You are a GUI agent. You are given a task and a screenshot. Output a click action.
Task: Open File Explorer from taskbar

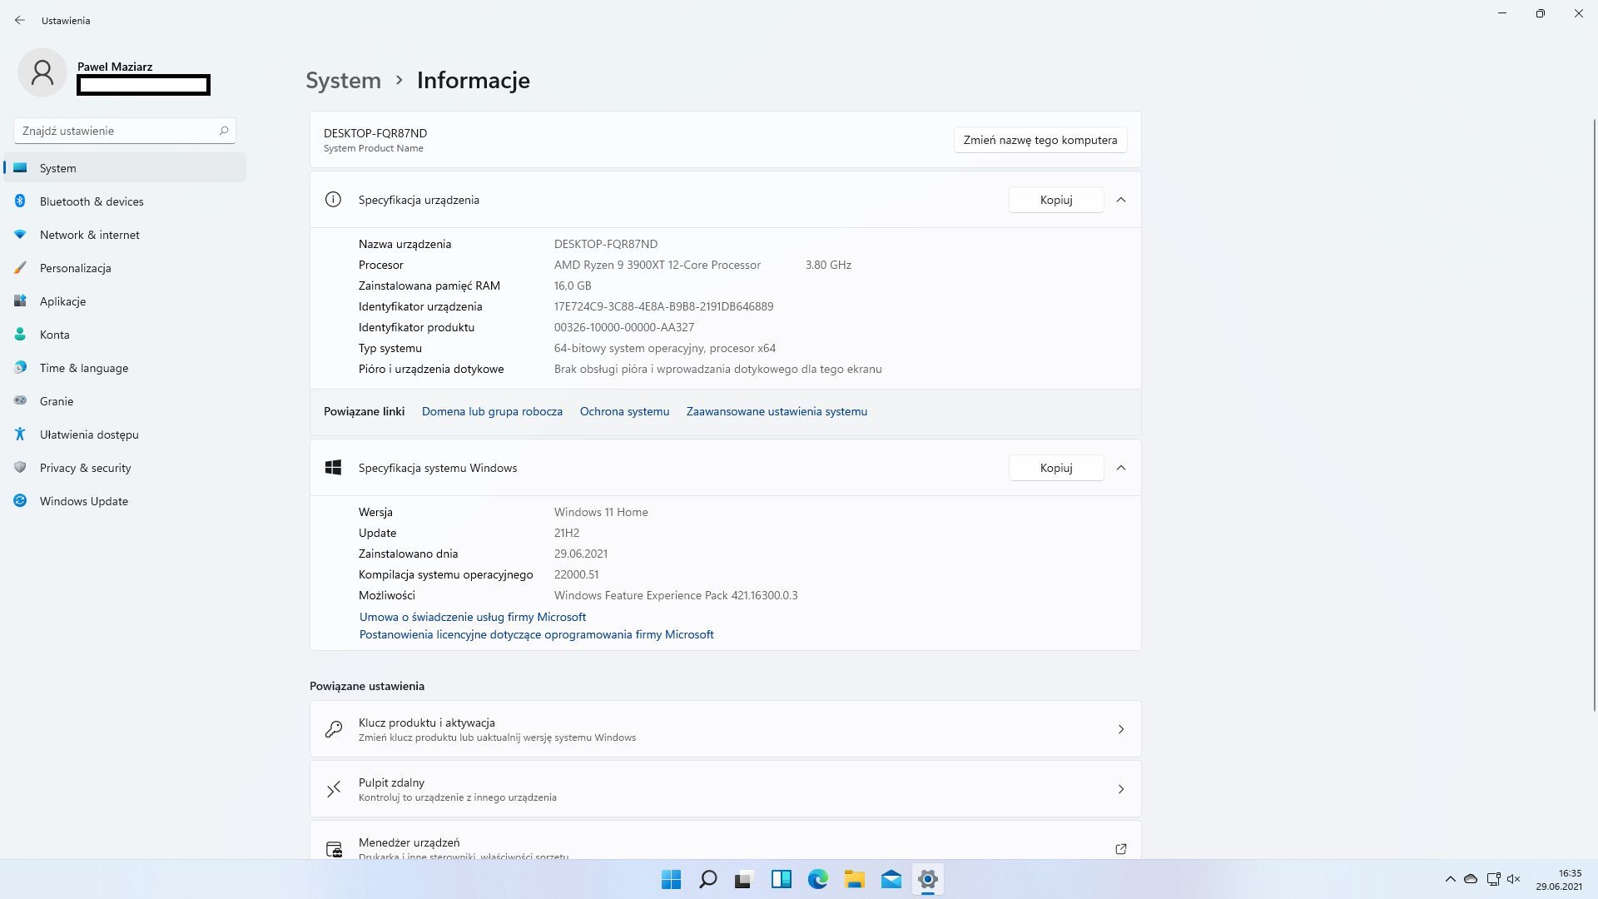click(x=854, y=879)
